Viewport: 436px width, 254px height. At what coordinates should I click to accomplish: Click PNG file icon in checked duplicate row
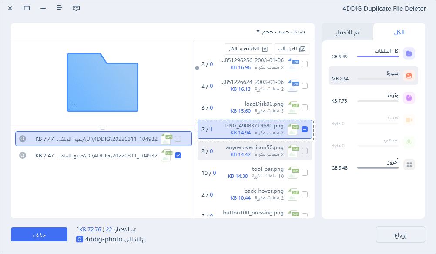pos(167,155)
